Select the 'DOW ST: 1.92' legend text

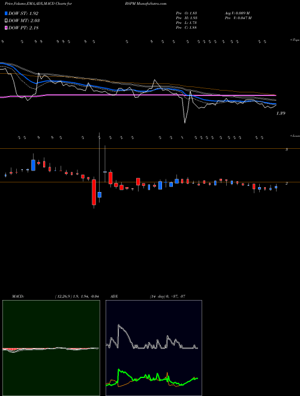coord(23,13)
